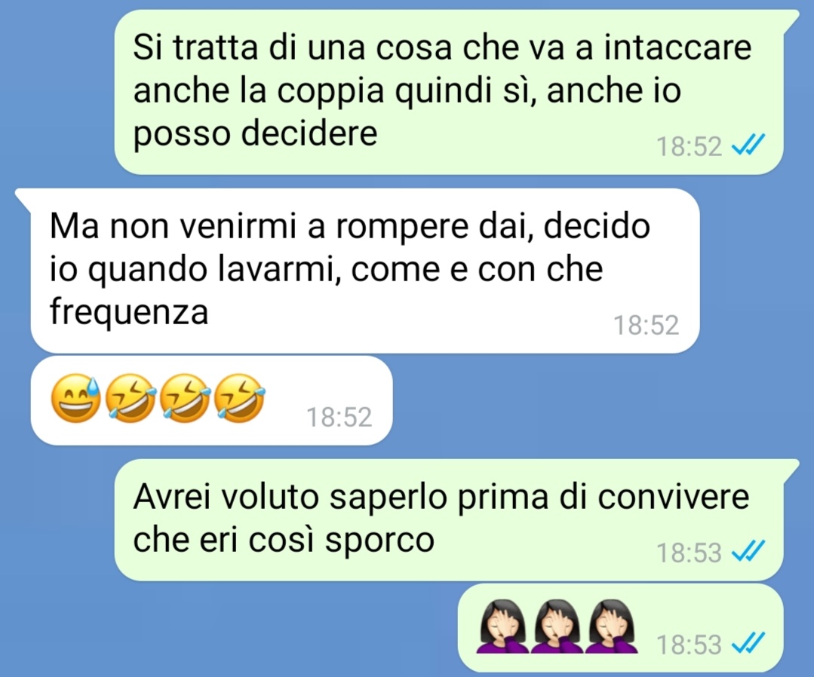
Task: Tap 18:52 timestamp on 'posso decidere' message
Action: point(689,146)
